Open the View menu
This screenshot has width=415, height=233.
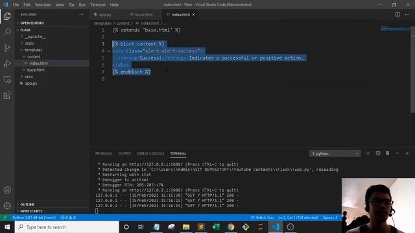coord(60,5)
